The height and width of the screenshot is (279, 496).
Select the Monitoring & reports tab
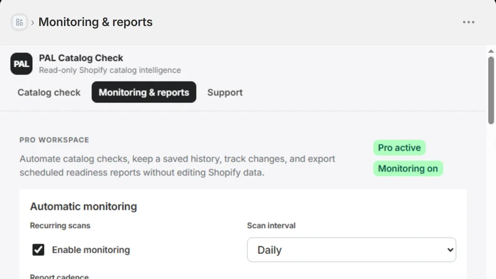pyautogui.click(x=144, y=92)
